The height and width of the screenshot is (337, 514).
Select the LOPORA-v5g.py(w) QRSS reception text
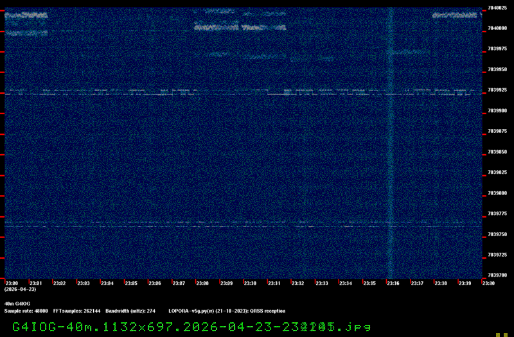pyautogui.click(x=227, y=311)
